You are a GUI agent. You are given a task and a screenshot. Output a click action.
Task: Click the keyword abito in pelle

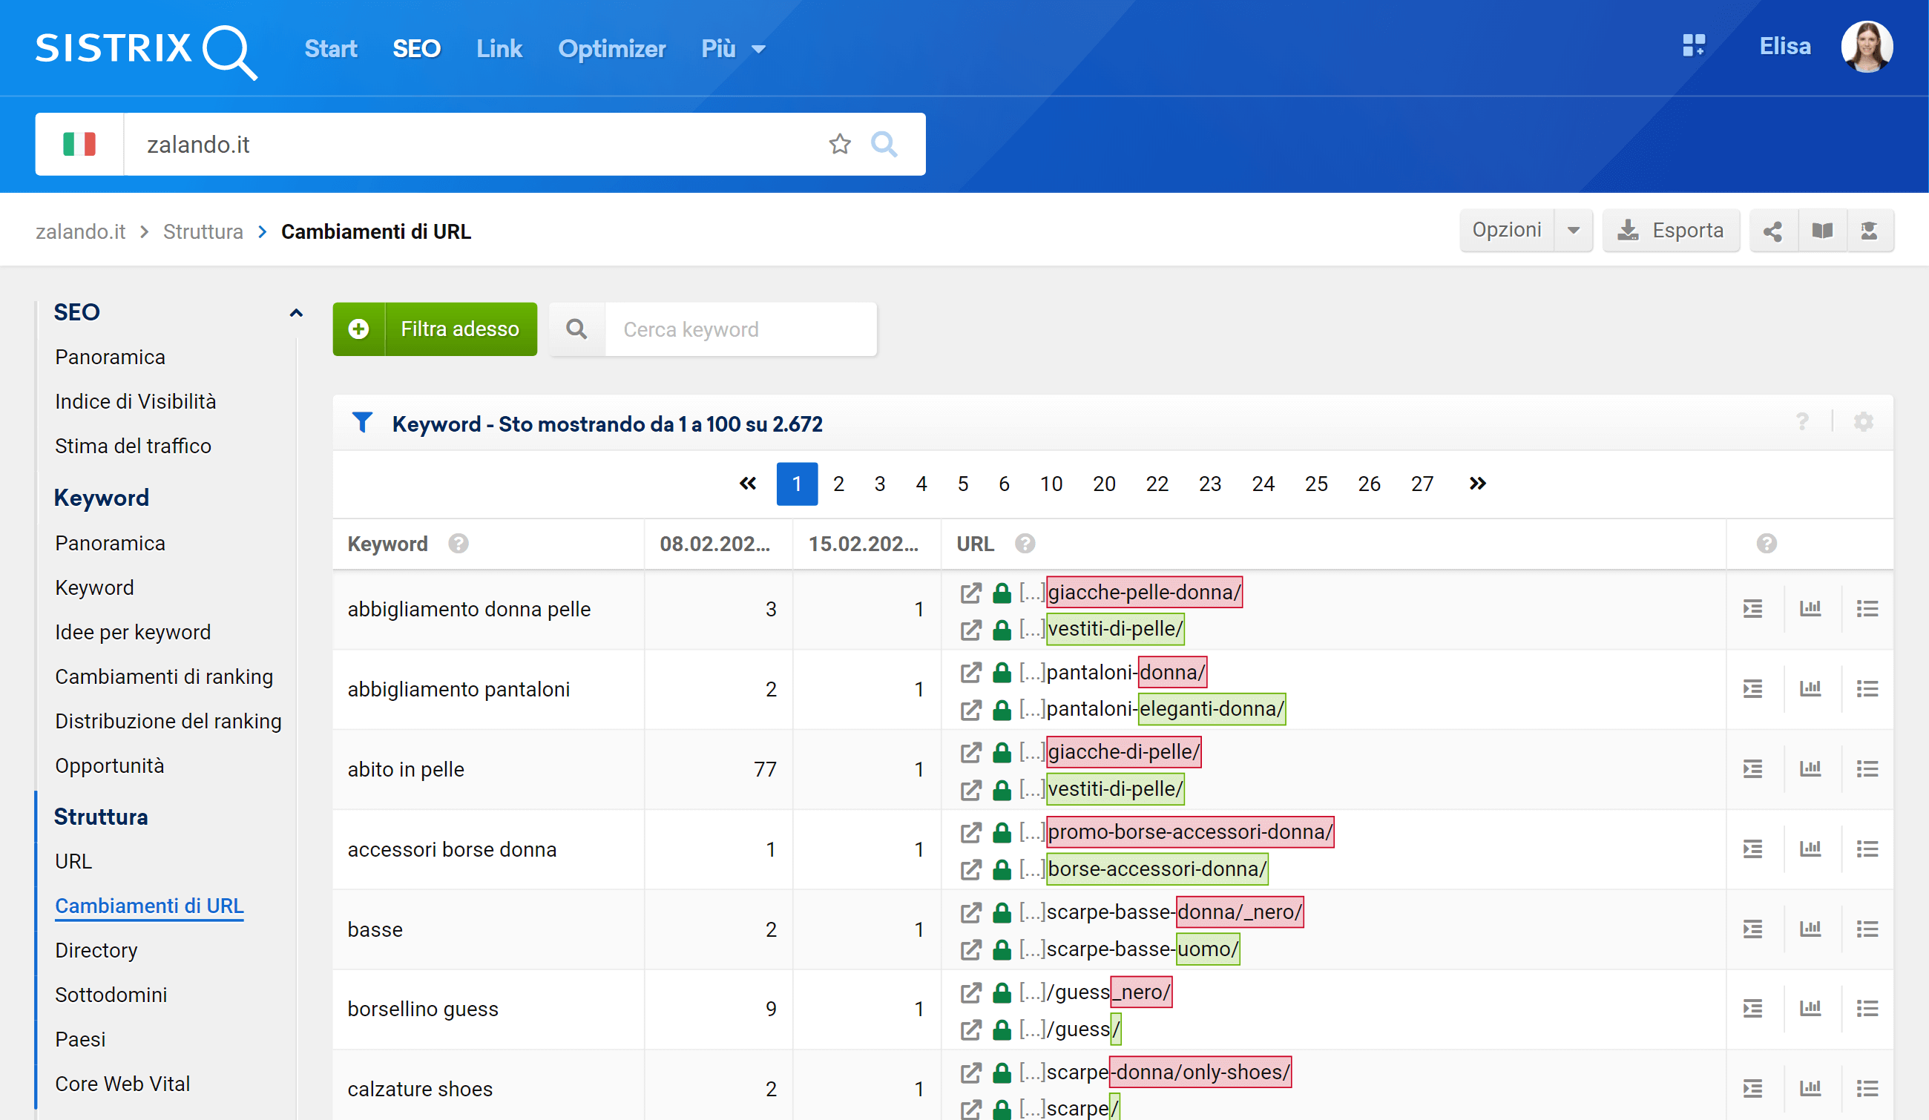pos(406,769)
